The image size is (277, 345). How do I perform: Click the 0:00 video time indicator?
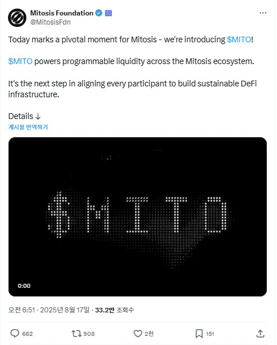[x=24, y=286]
